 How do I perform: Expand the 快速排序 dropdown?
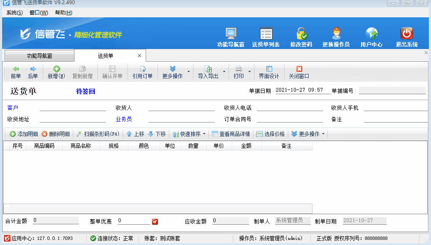click(204, 134)
